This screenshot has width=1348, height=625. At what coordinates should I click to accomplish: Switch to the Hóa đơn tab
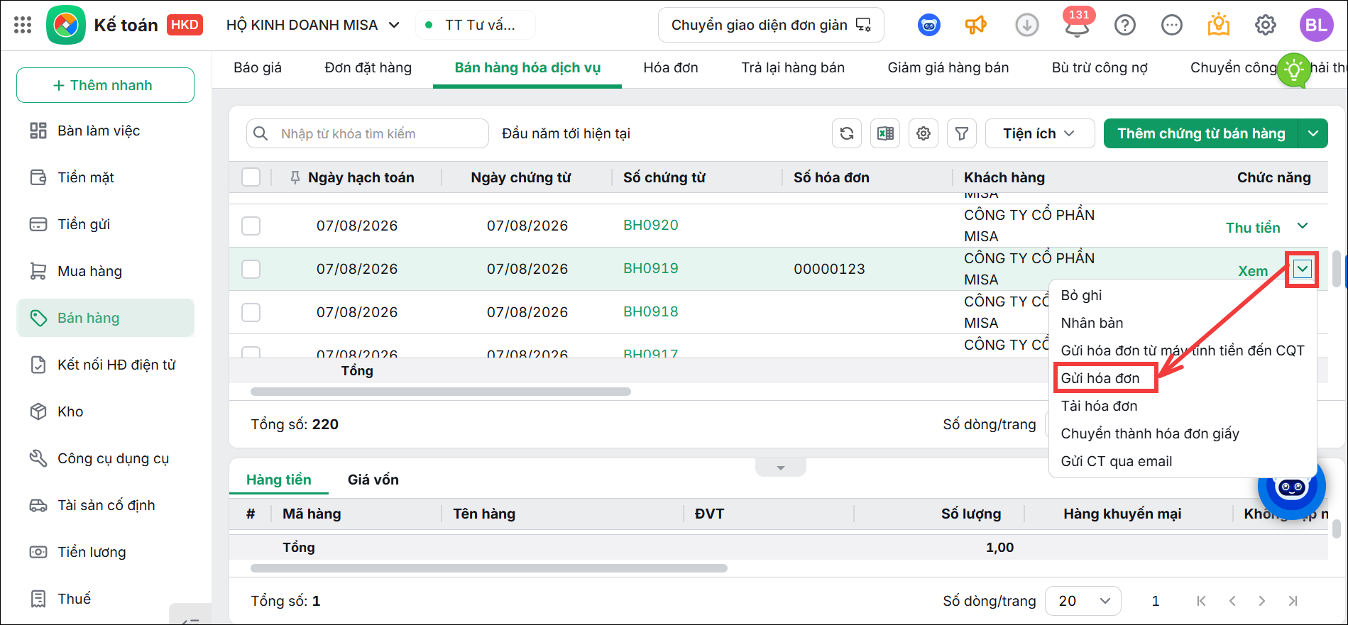(671, 67)
